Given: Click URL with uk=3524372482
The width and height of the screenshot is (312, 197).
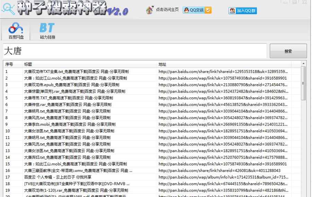Looking at the screenshot, I should coord(224,91).
